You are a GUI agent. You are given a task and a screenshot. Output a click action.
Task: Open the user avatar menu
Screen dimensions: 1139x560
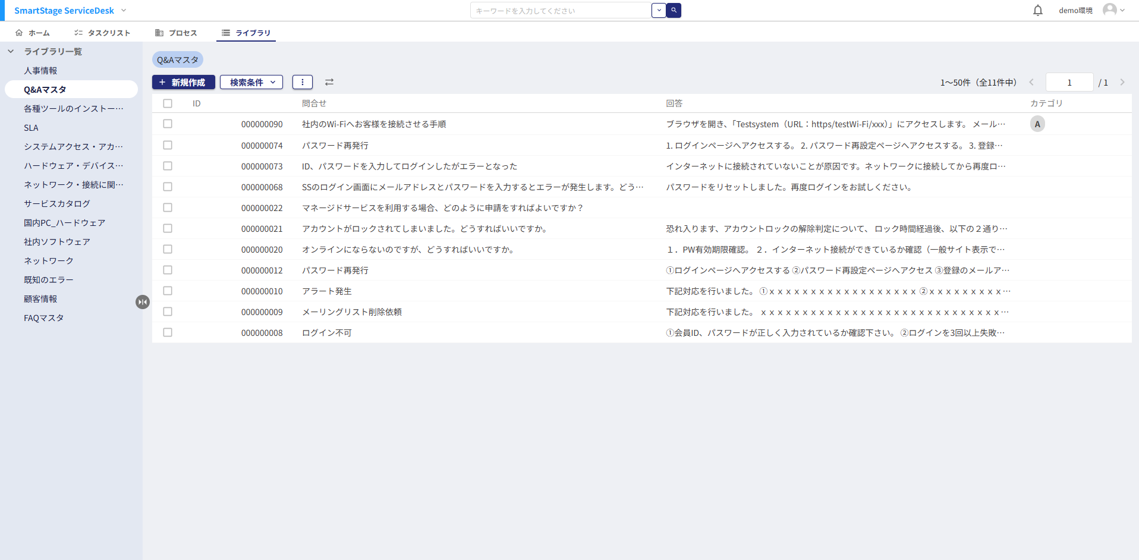[1113, 10]
